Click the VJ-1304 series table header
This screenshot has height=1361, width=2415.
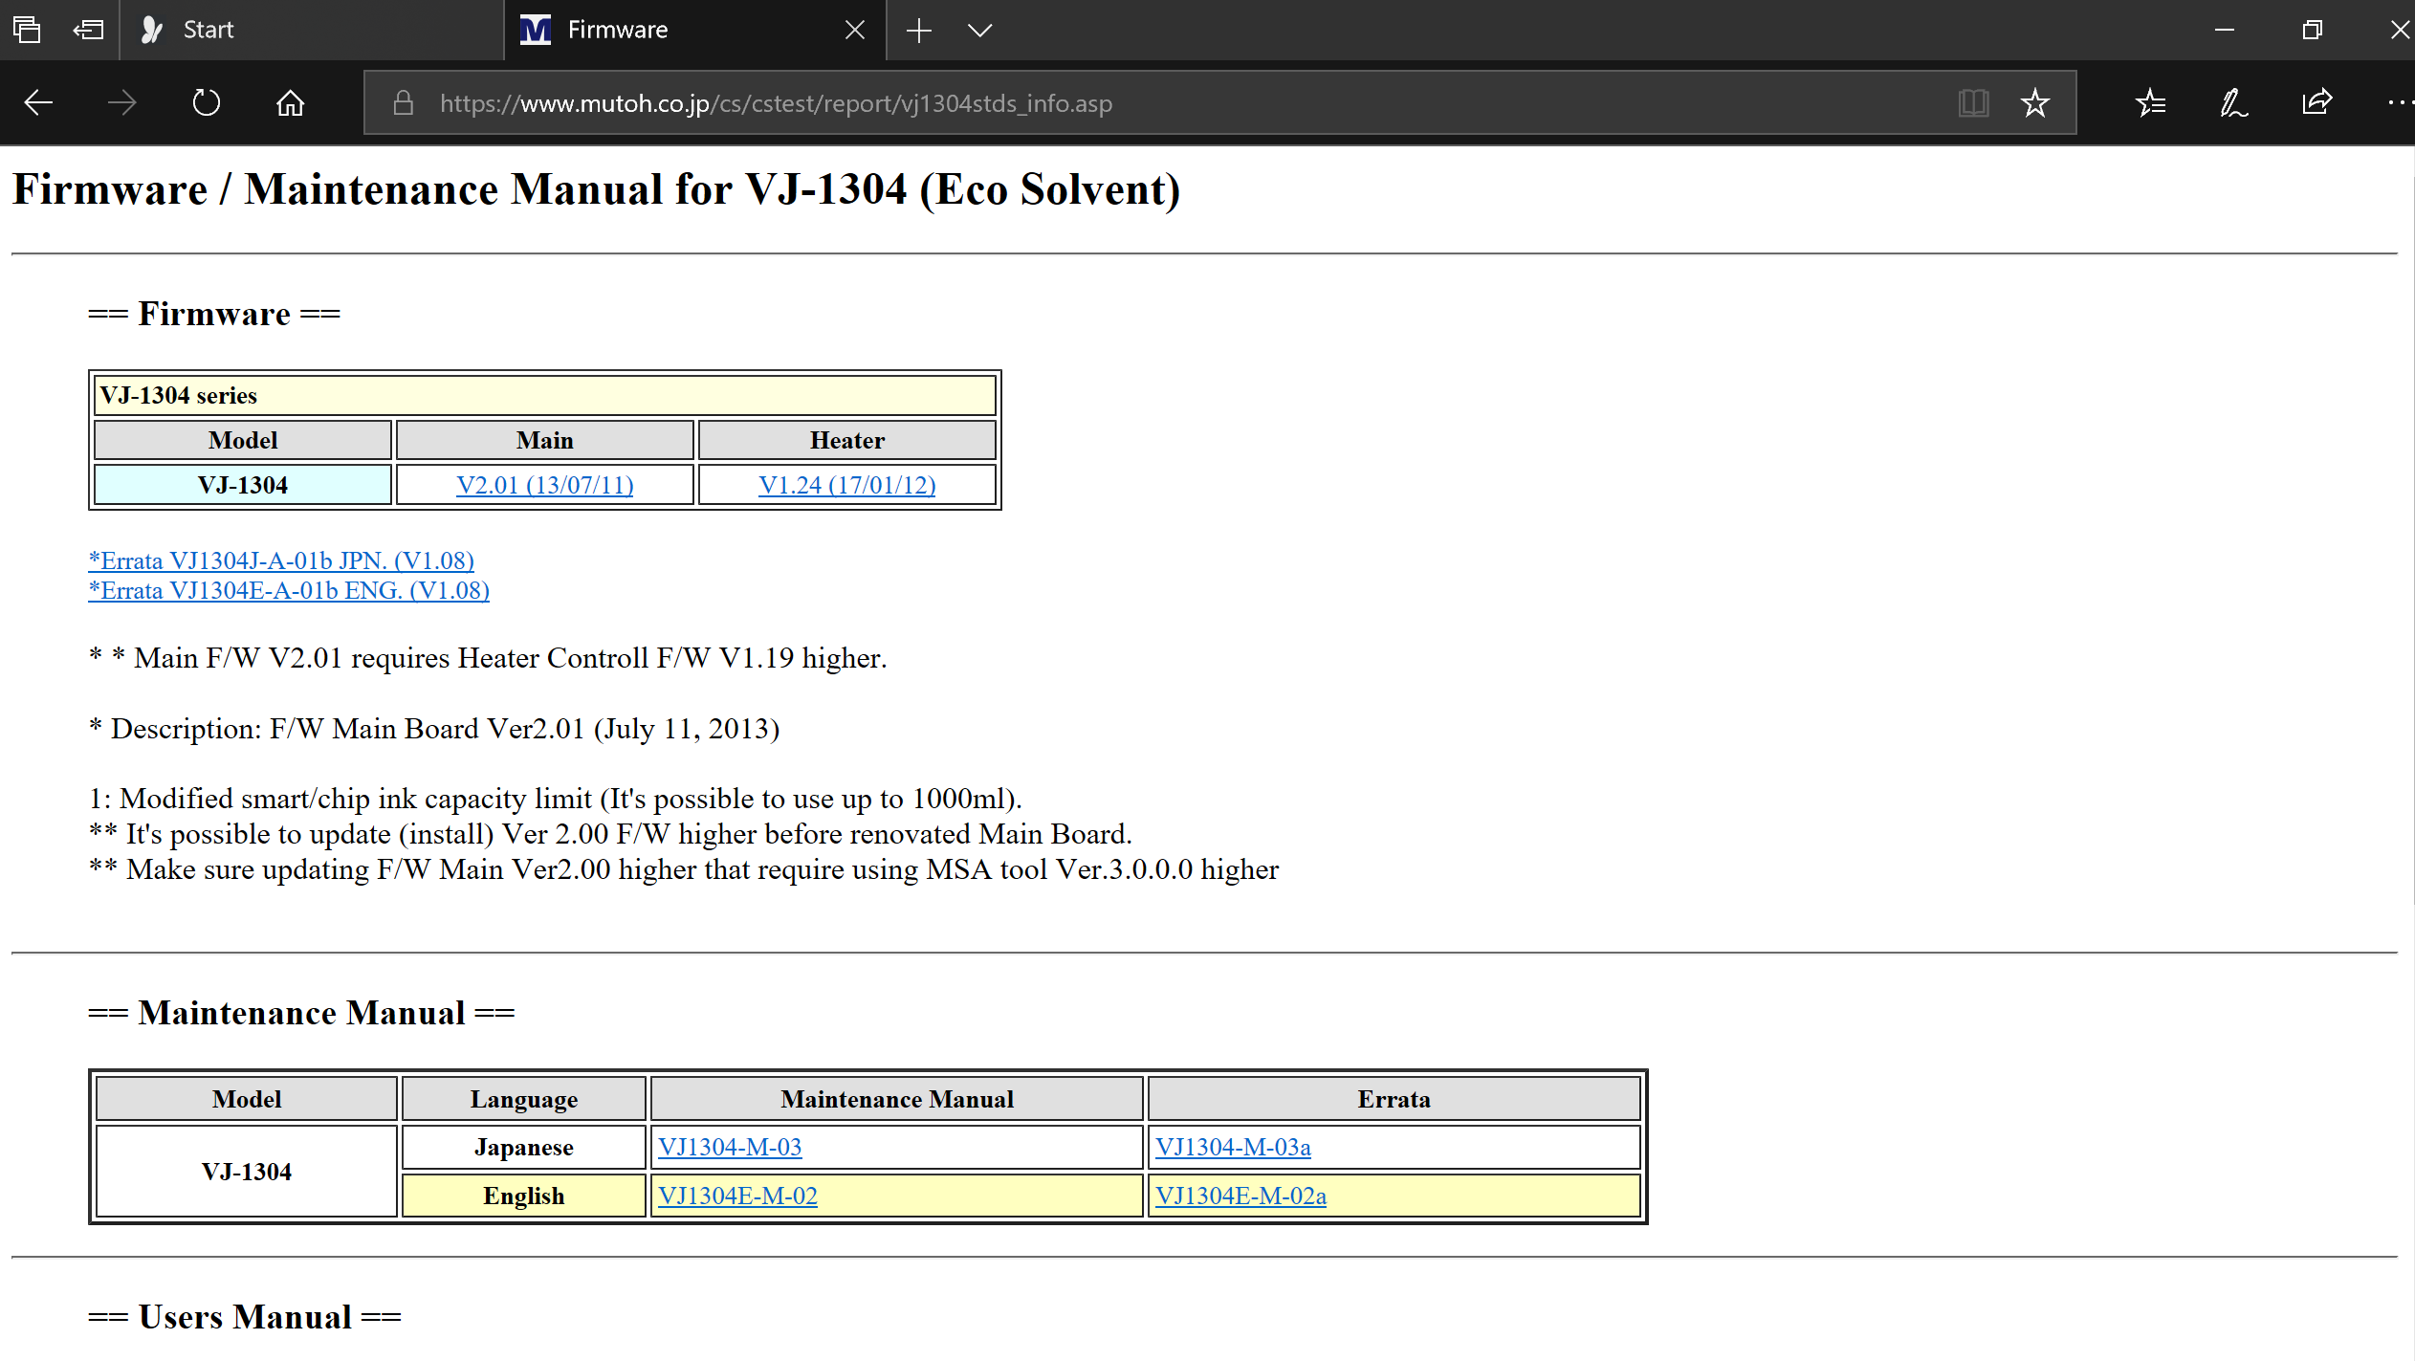[545, 395]
